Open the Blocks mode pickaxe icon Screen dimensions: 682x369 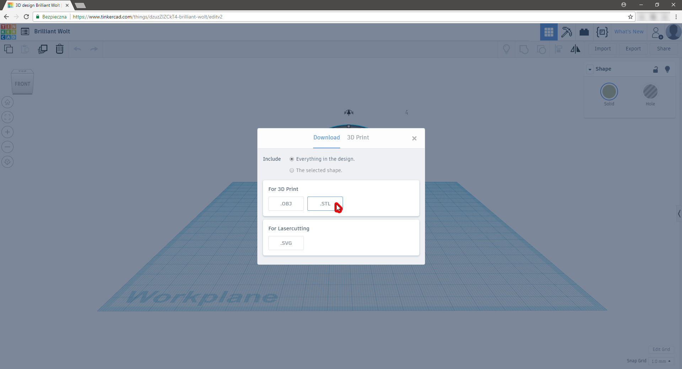tap(566, 32)
